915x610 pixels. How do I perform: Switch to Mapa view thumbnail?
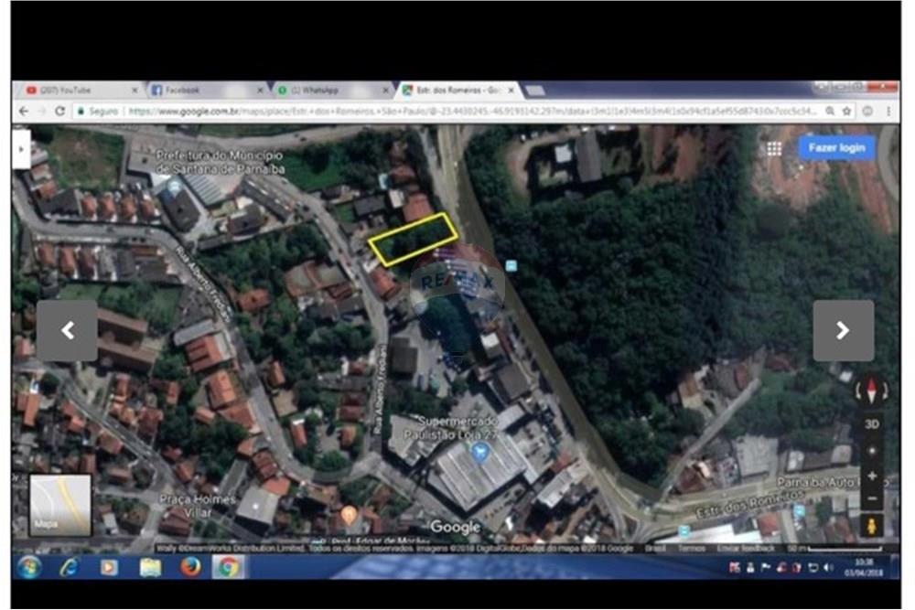(x=60, y=505)
